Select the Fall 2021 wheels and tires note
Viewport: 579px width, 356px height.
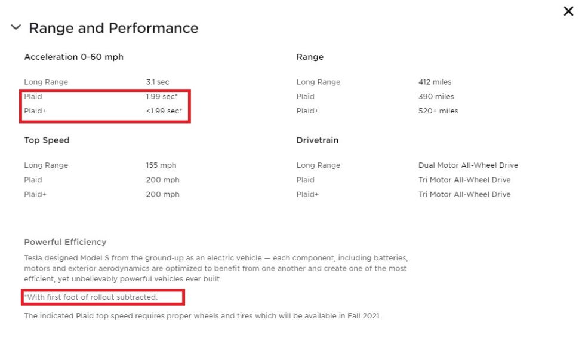(x=202, y=316)
